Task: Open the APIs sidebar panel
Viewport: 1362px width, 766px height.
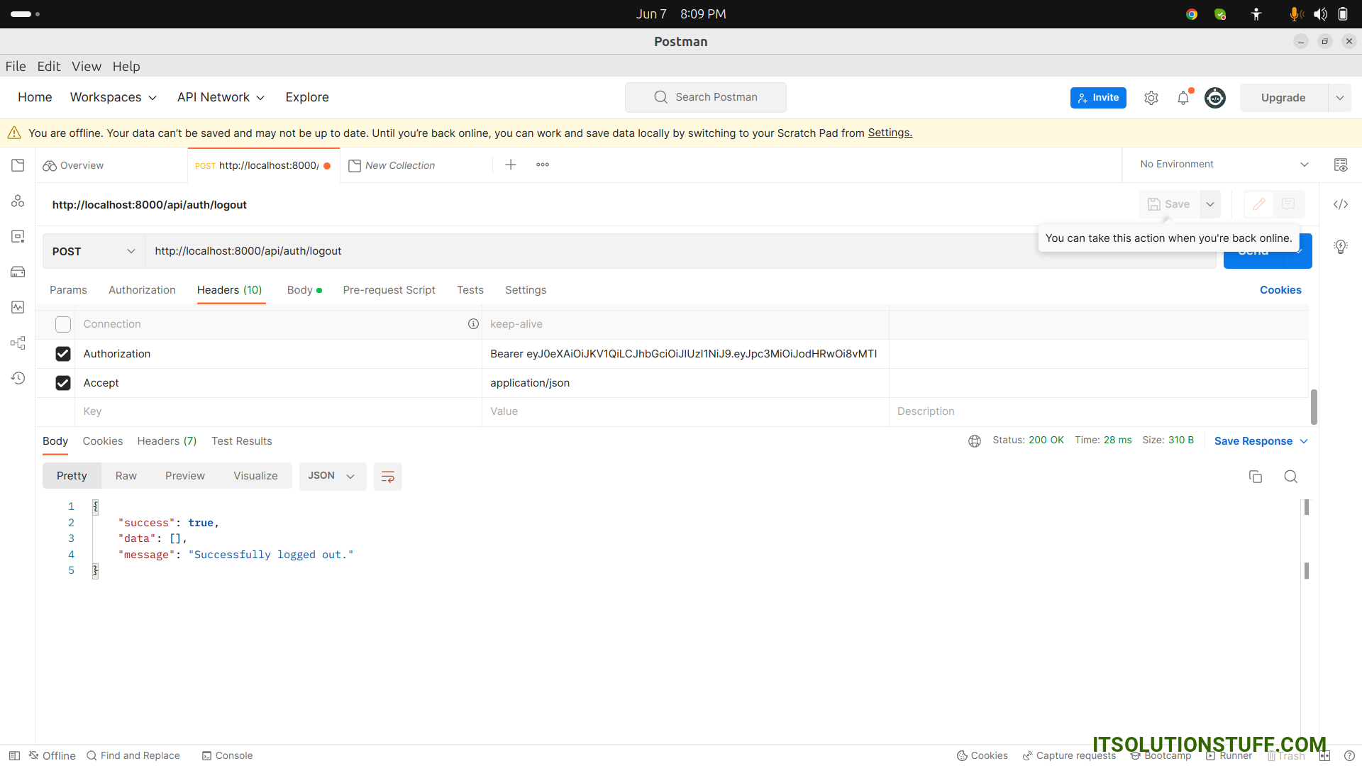Action: click(18, 201)
